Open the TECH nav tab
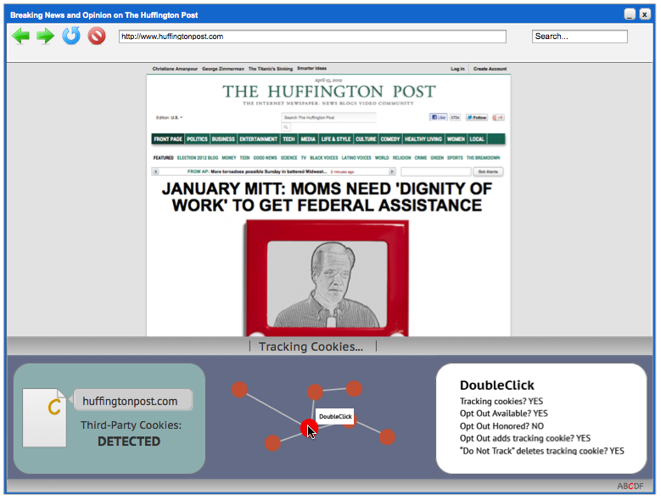The image size is (661, 501). point(288,139)
